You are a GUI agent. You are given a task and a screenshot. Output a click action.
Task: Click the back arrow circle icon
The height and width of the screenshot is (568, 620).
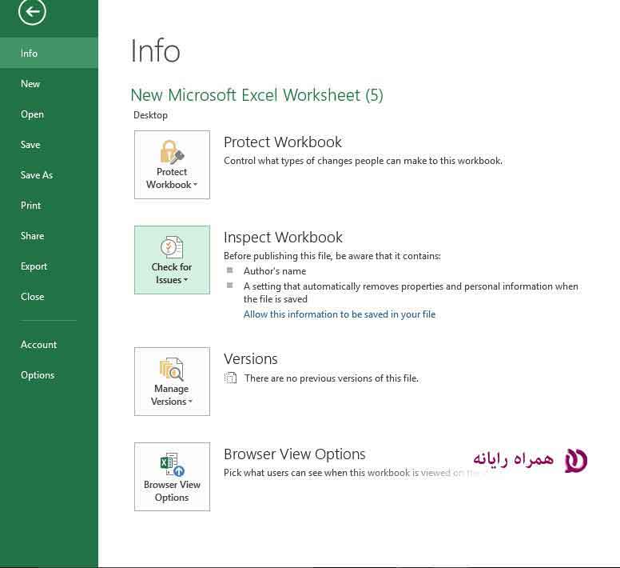tap(32, 11)
